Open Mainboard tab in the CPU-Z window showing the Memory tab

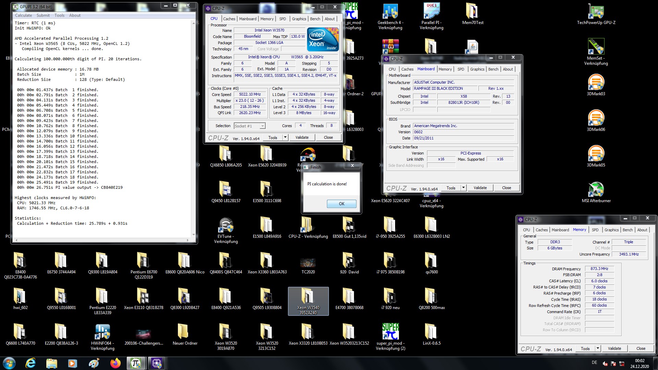click(x=560, y=230)
